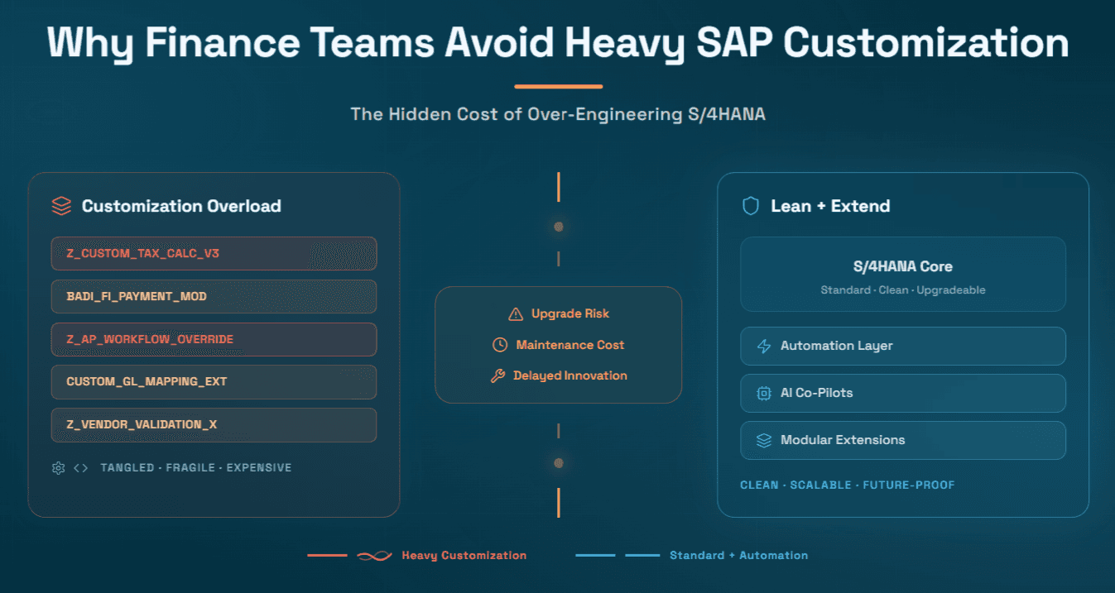The width and height of the screenshot is (1115, 593).
Task: Select the Z_VENDOR_VALIDATION_X item
Action: point(214,424)
